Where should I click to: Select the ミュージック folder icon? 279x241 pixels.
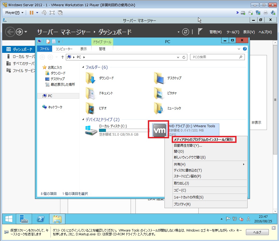(x=159, y=108)
